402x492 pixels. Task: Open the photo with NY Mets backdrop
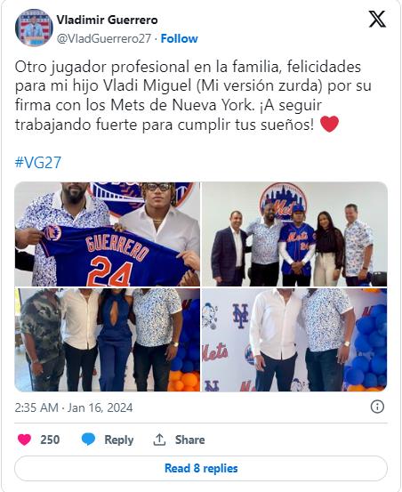[294, 340]
